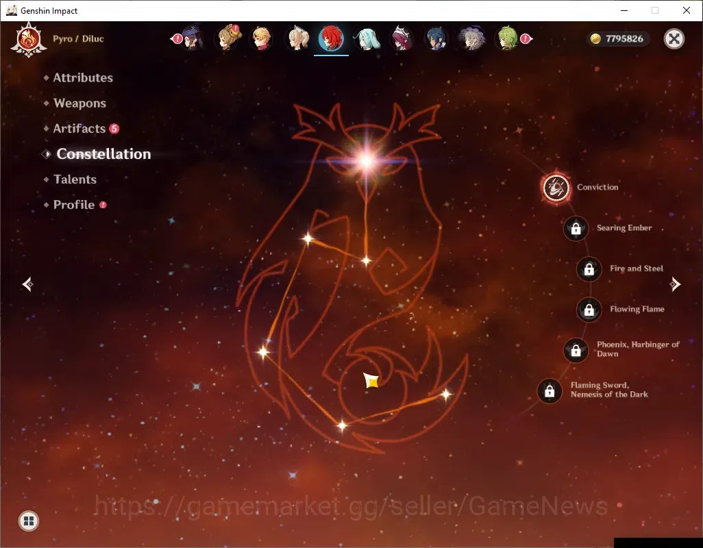Minimize the Genshin Impact window
Image resolution: width=703 pixels, height=548 pixels.
[x=624, y=10]
